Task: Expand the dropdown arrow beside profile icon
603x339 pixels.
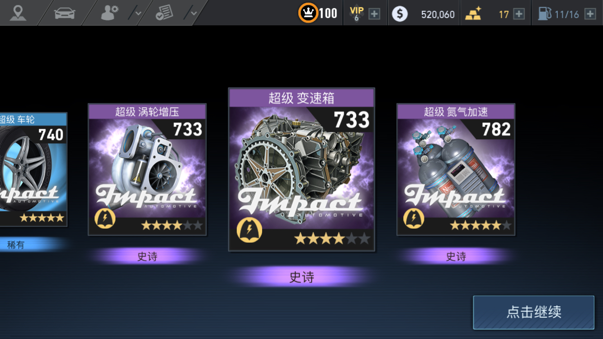Action: coord(139,13)
